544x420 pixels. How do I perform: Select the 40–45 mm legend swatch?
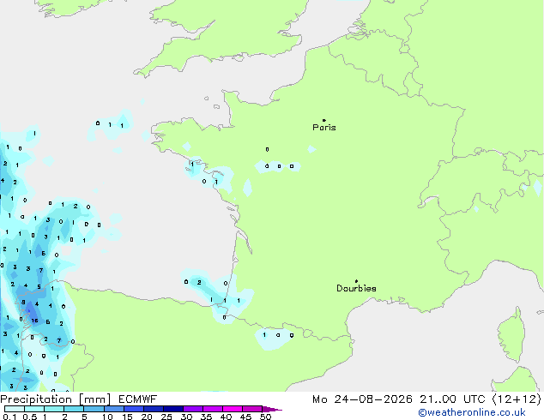[233, 409]
